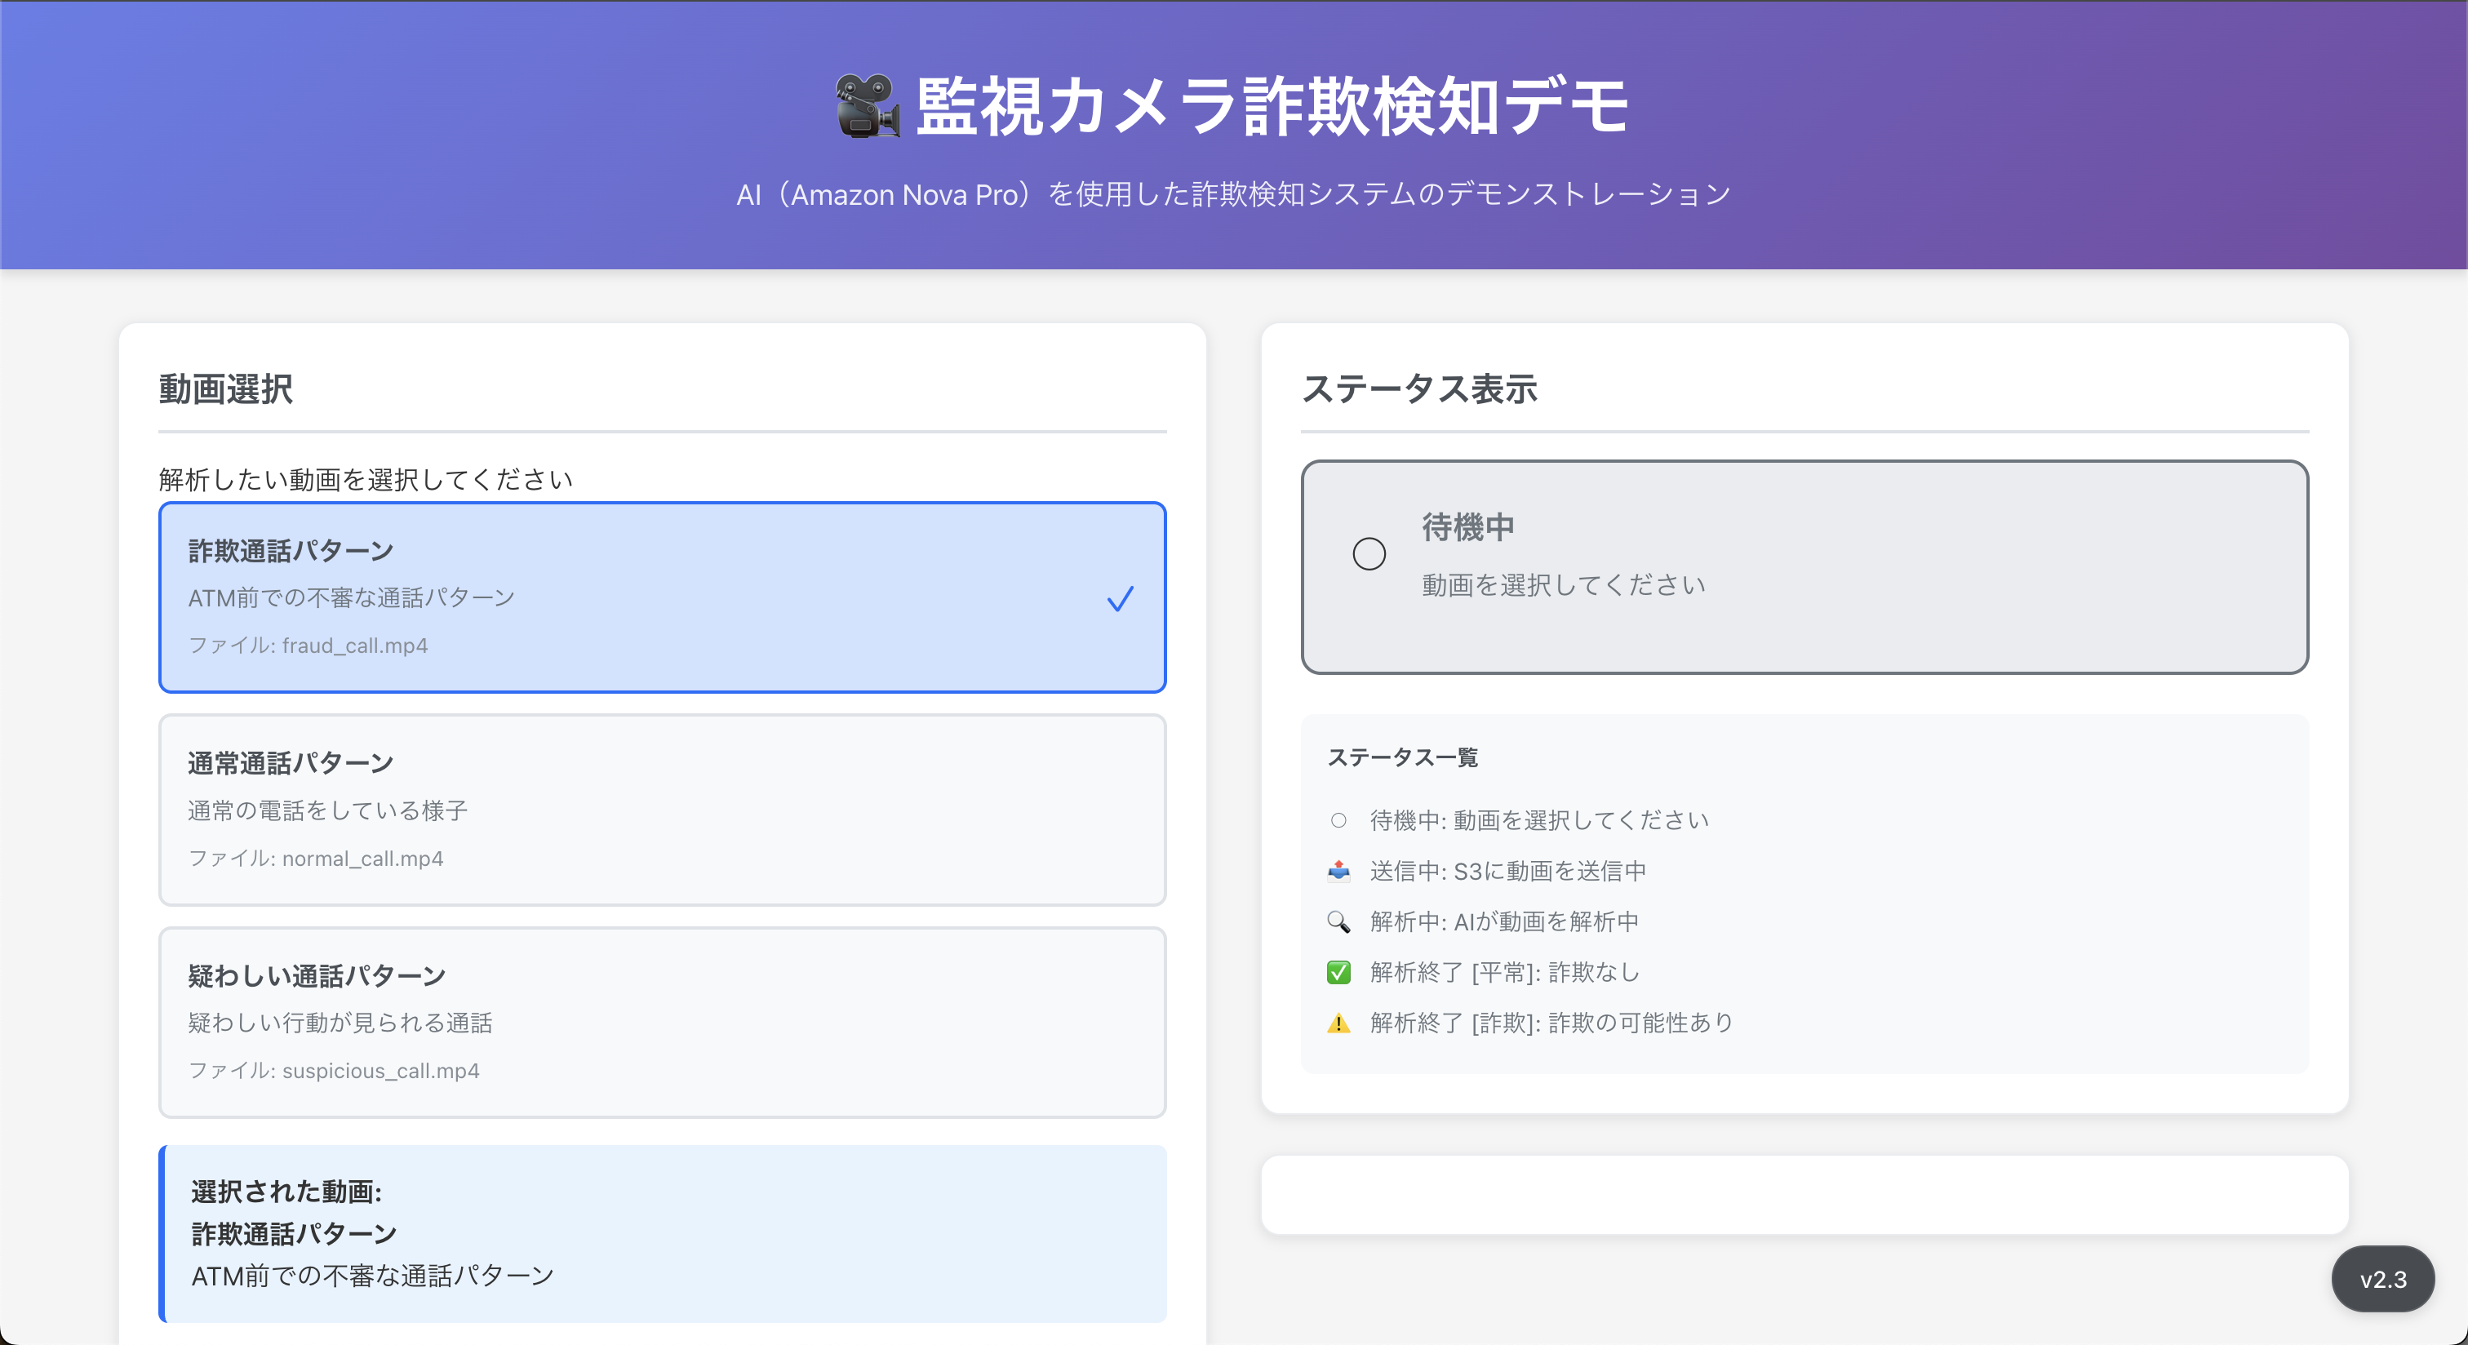Click the 監視カメラ詐欺検知デモ title

pos(1271,105)
